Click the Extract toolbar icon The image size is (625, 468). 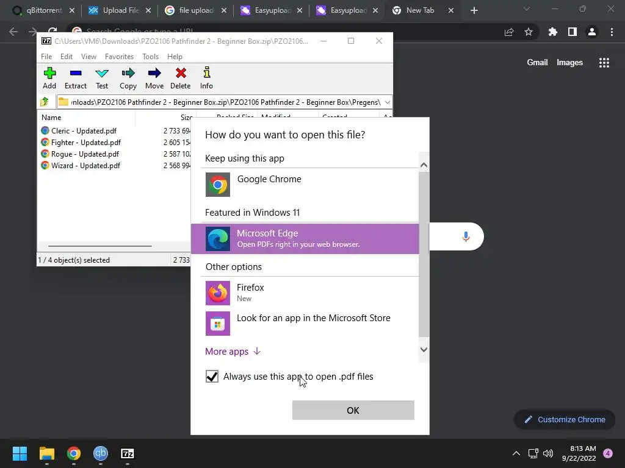point(75,78)
